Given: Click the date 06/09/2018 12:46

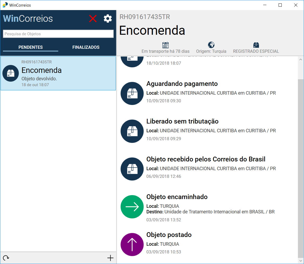Looking at the screenshot, I should point(164,176).
